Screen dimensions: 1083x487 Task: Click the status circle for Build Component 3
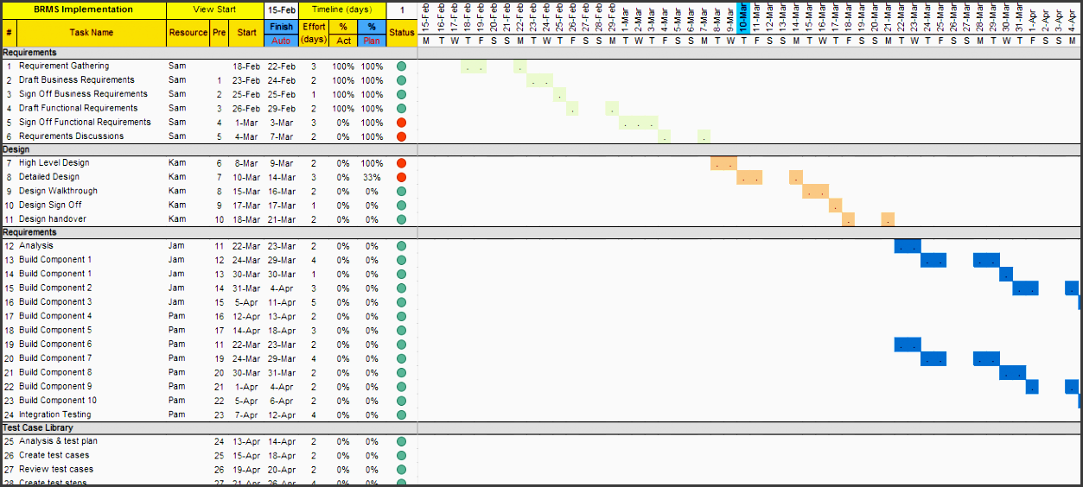click(401, 302)
